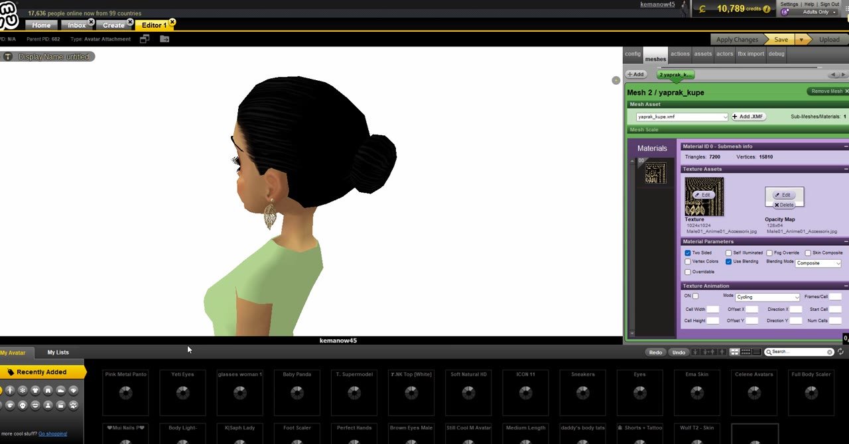
Task: Click the single avatar pose icon beside Undo
Action: click(695, 352)
